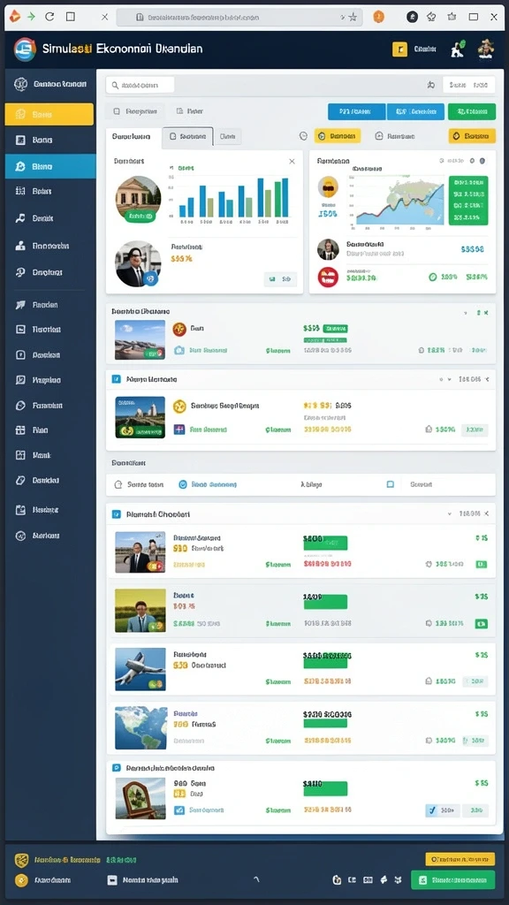Image resolution: width=509 pixels, height=905 pixels.
Task: Reload the page with the browser refresh icon
Action: click(49, 17)
